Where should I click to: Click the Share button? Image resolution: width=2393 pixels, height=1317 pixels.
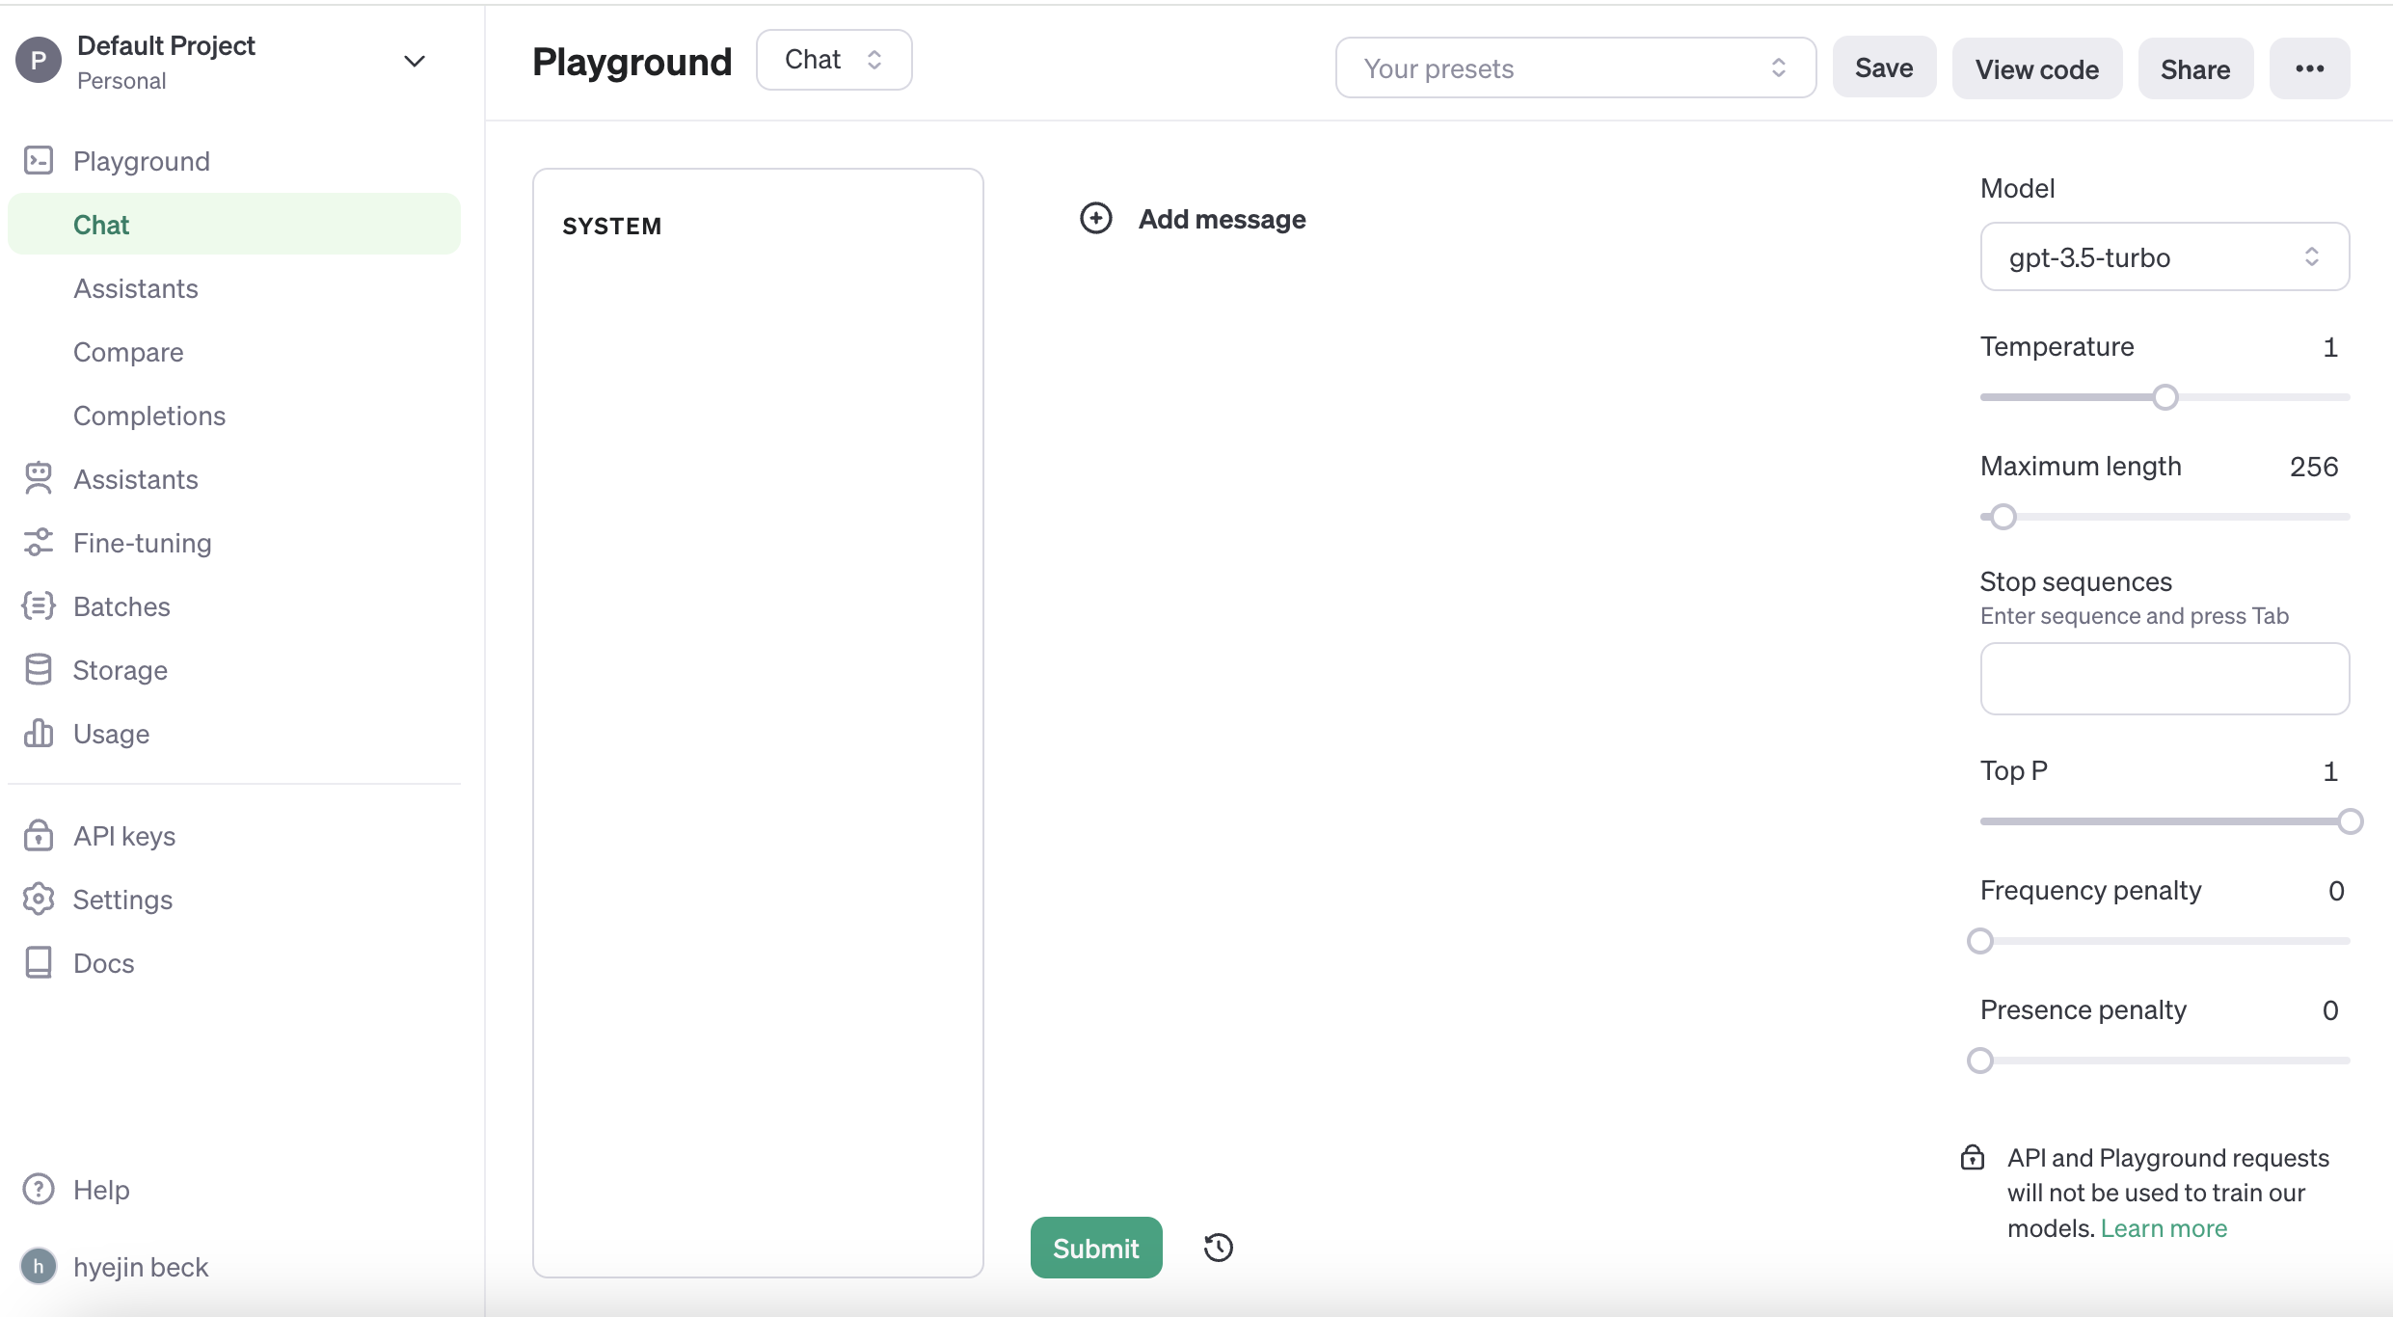(x=2195, y=68)
